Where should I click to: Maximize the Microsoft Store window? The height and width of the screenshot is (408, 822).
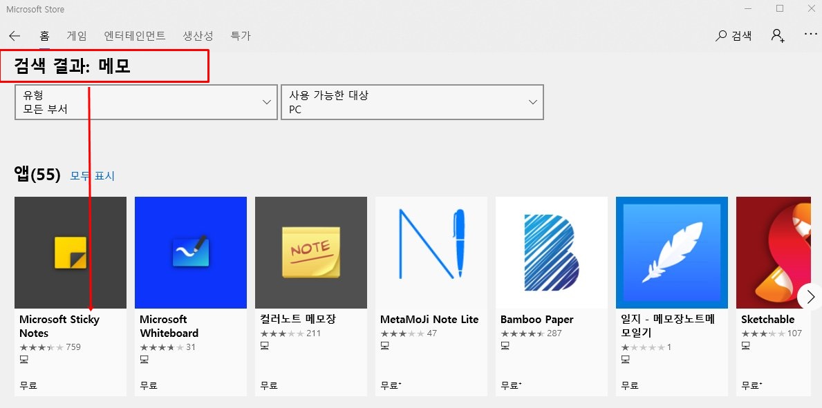point(780,8)
